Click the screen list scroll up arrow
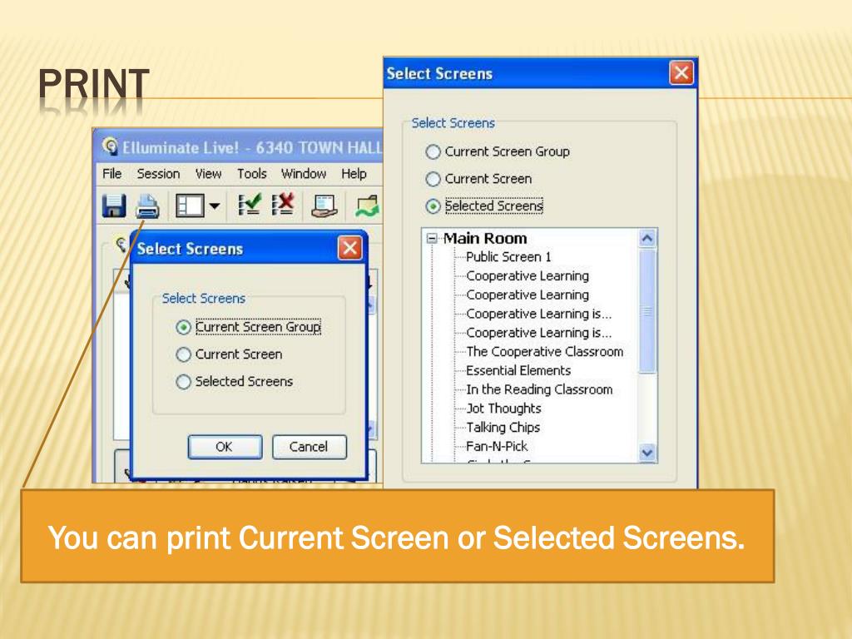 click(x=647, y=238)
